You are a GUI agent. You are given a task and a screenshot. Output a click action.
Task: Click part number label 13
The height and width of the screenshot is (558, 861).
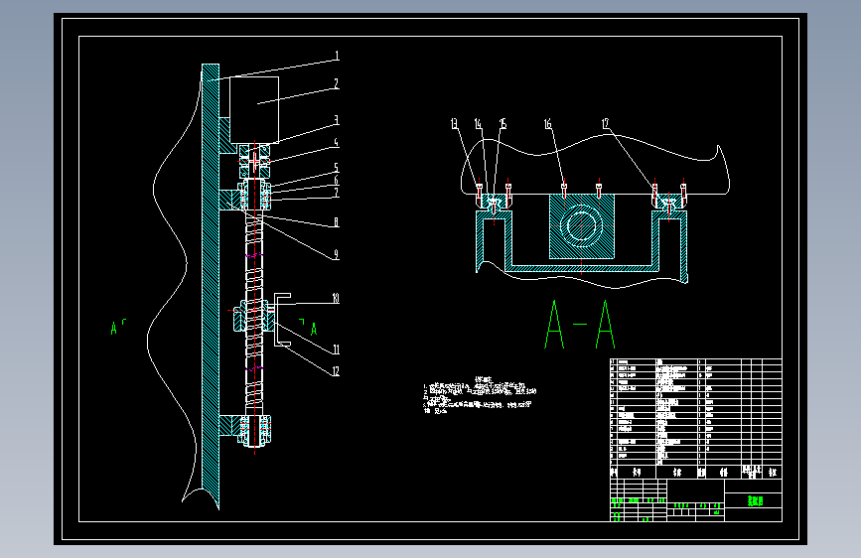pos(454,124)
